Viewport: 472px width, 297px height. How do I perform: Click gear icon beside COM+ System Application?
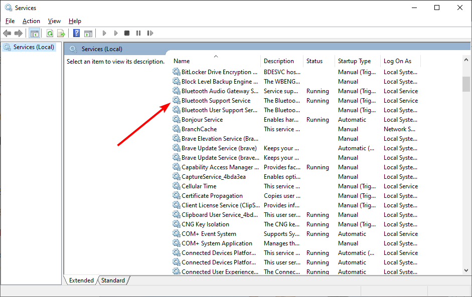coord(177,243)
